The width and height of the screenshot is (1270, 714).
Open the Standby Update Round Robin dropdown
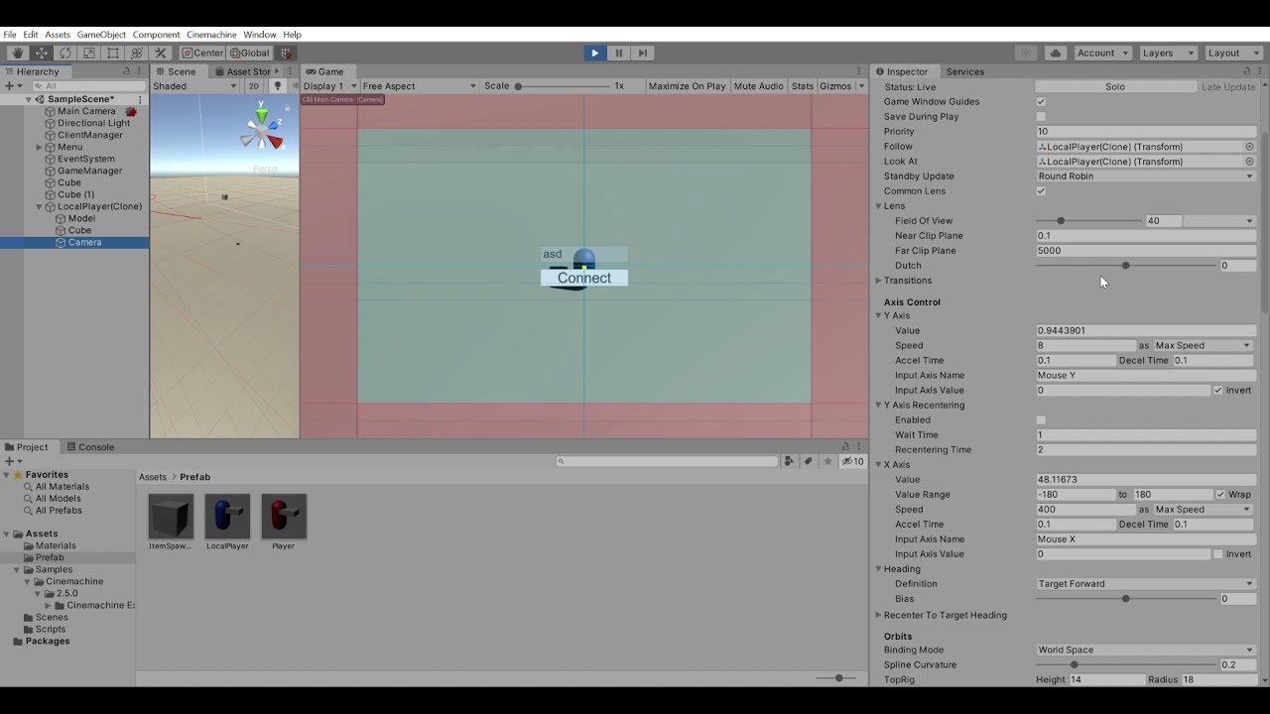(1144, 176)
